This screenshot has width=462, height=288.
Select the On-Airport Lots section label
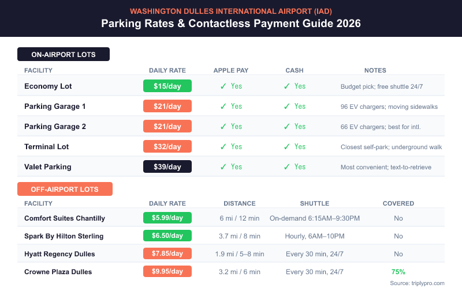64,55
